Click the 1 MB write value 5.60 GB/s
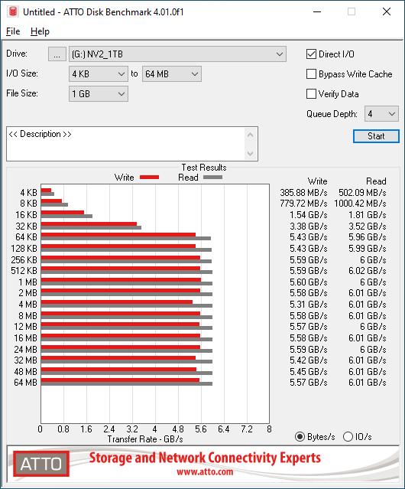Image resolution: width=405 pixels, height=489 pixels. pyautogui.click(x=309, y=282)
